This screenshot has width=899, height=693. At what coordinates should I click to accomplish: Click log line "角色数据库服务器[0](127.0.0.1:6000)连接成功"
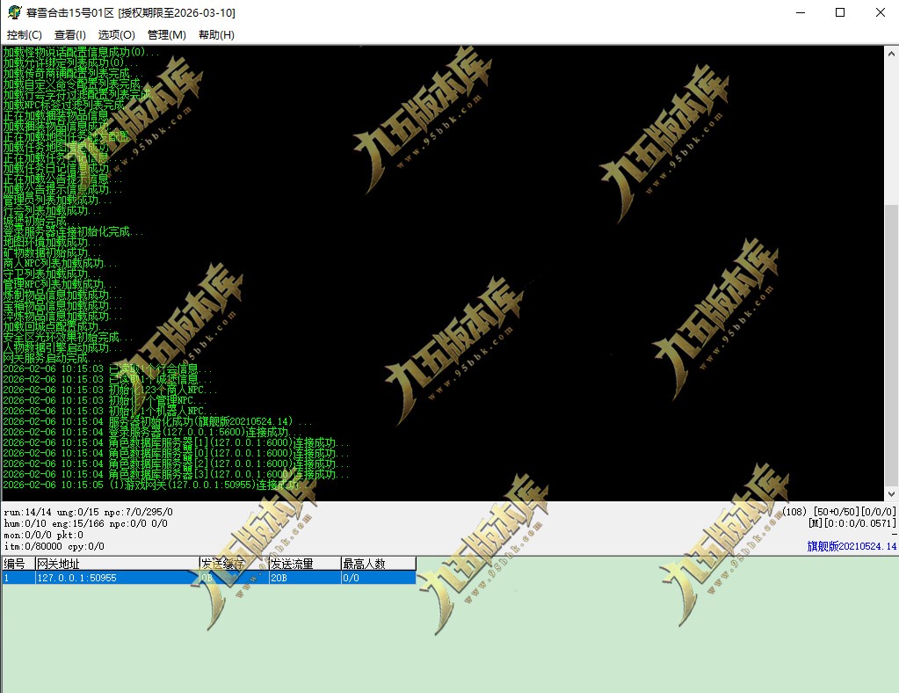pos(221,453)
